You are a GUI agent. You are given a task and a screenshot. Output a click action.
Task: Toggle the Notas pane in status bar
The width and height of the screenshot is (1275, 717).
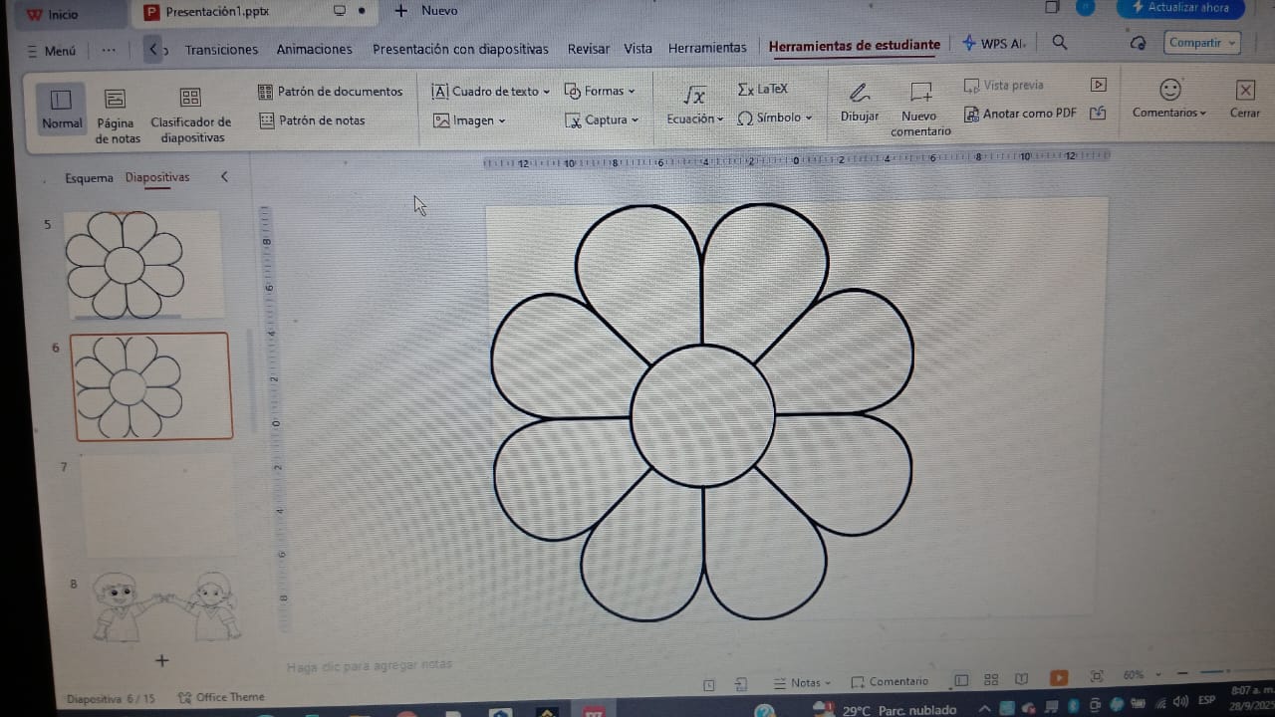pyautogui.click(x=802, y=683)
